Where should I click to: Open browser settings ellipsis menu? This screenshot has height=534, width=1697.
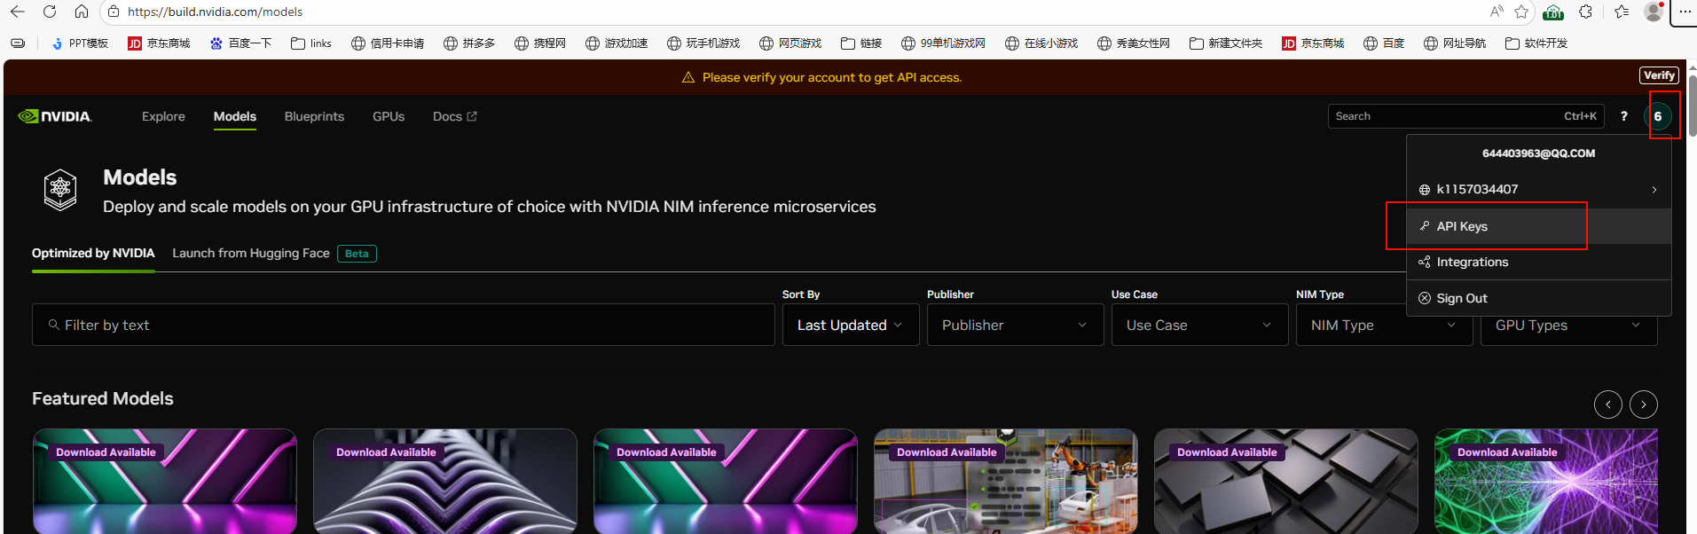pos(1685,12)
